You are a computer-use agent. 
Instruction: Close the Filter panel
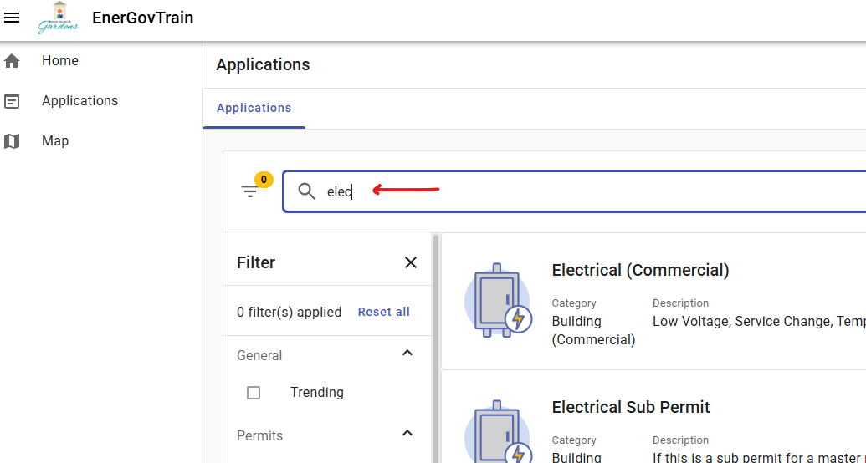[411, 262]
